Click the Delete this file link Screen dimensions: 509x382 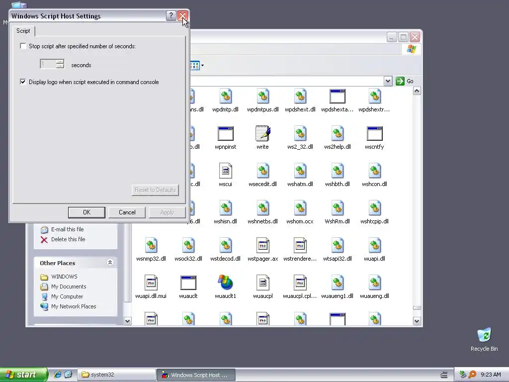coord(68,239)
